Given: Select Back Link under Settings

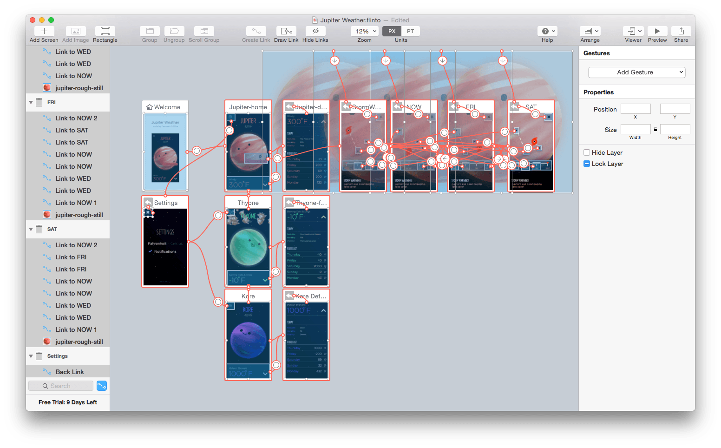Looking at the screenshot, I should [70, 371].
